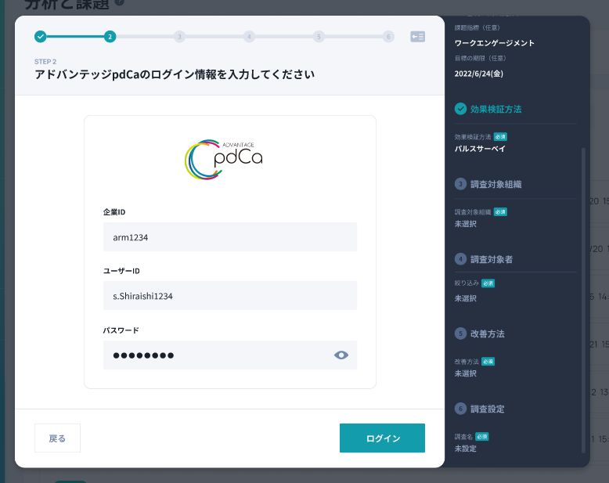Click the STEP 2 label
This screenshot has width=609, height=483.
point(45,61)
